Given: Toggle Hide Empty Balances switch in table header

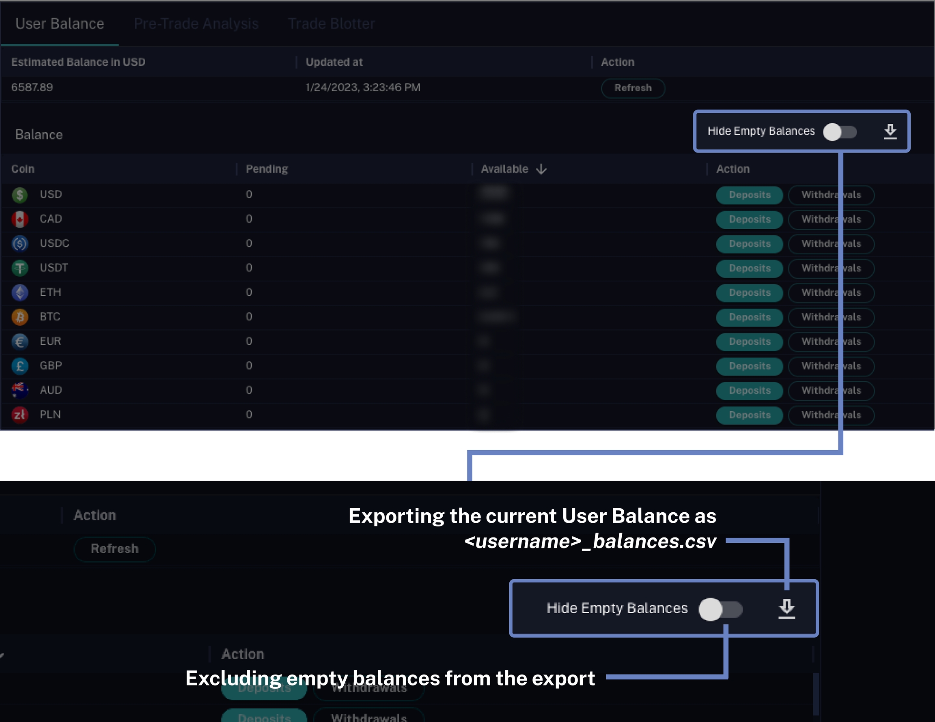Looking at the screenshot, I should (839, 132).
